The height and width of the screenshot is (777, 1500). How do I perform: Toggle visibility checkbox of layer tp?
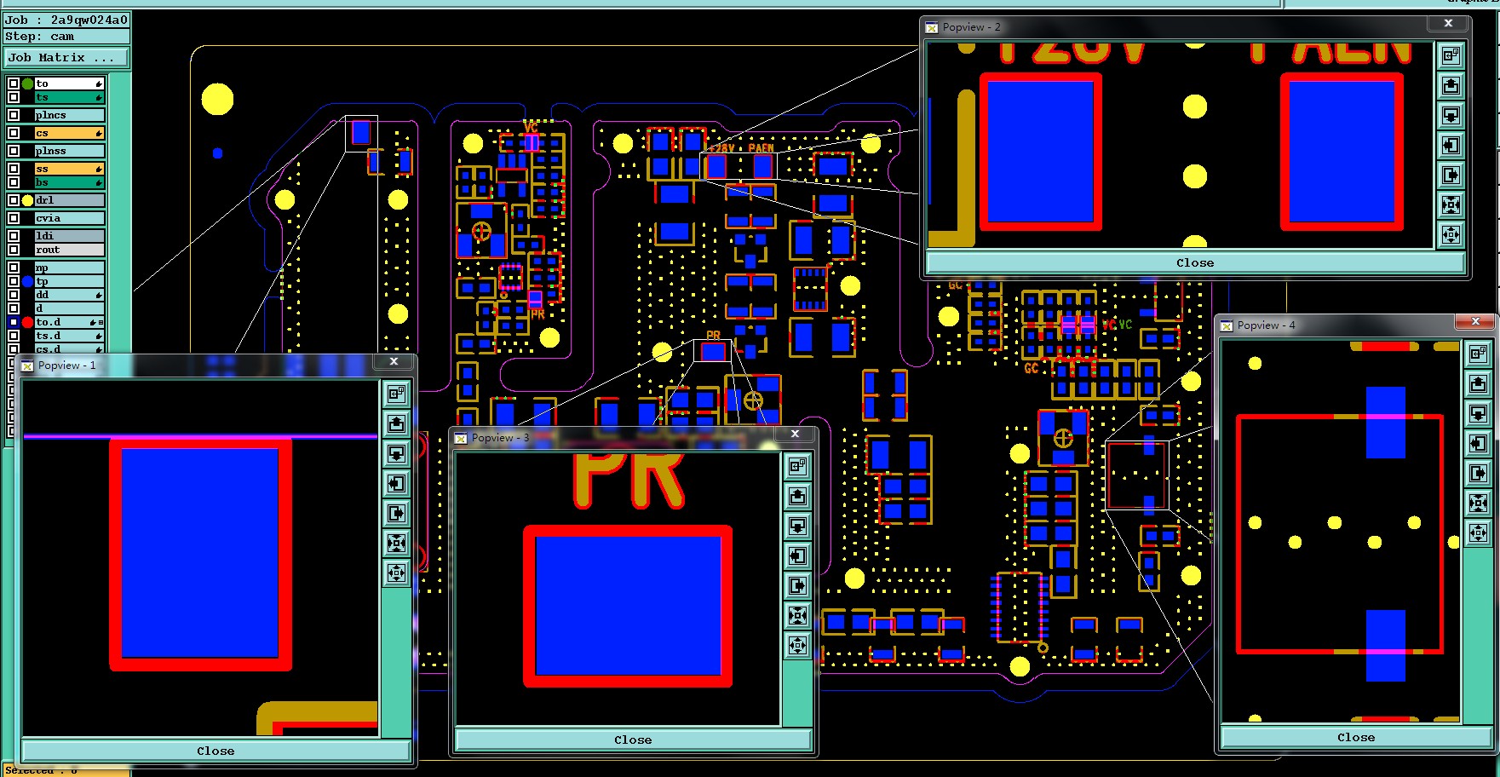(x=14, y=281)
